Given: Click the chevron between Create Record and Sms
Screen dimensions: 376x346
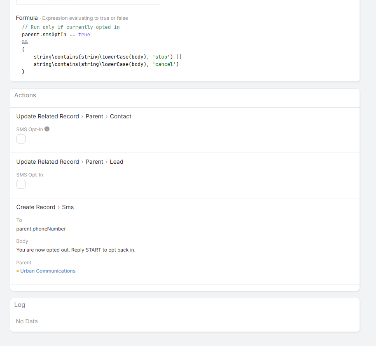Looking at the screenshot, I should (x=59, y=207).
